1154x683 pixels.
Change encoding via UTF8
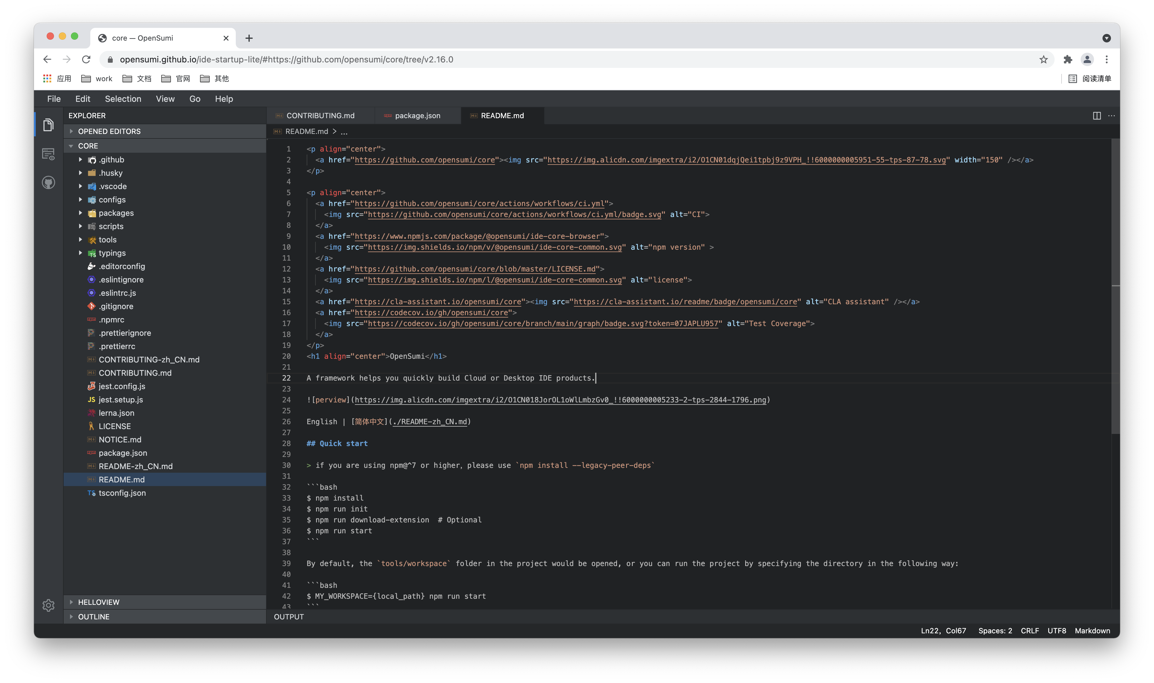click(x=1057, y=631)
